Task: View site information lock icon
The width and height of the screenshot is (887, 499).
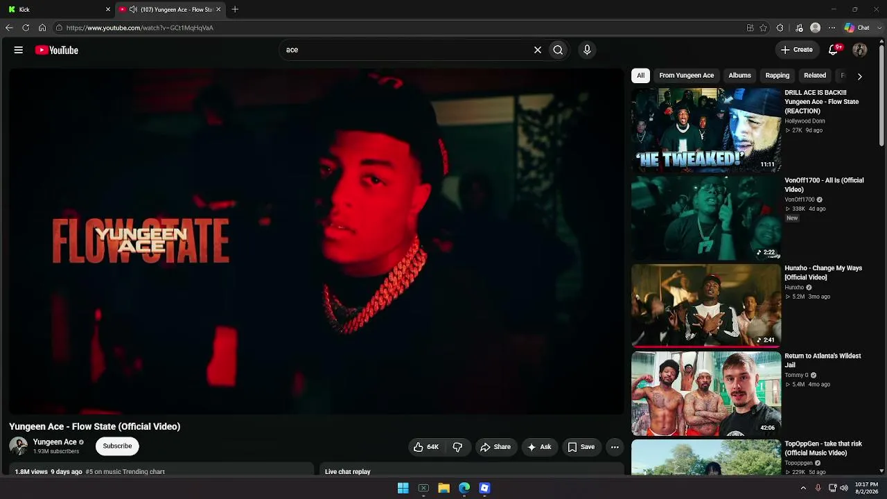Action: [59, 28]
